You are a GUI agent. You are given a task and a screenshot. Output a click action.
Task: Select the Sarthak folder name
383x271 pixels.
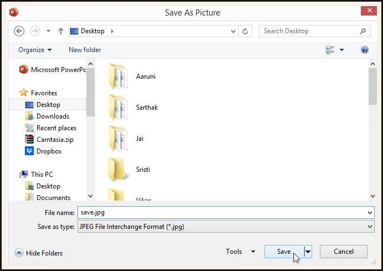tap(147, 108)
